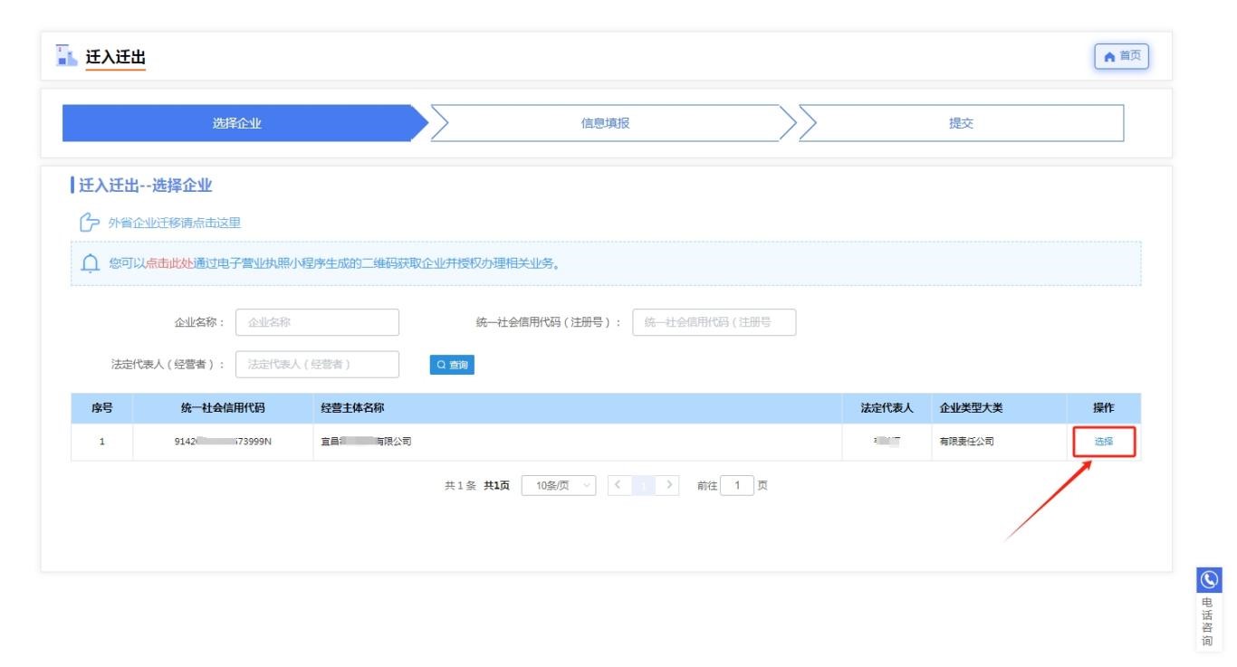Focus the 法定代表人 input field
1237x667 pixels.
(x=317, y=364)
